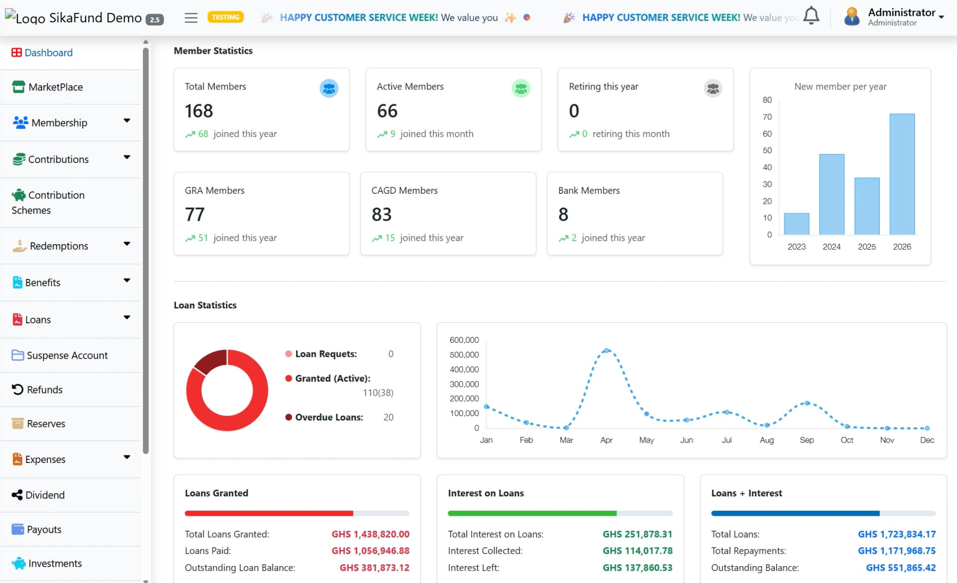Click the Investments piggy icon
The image size is (957, 583).
tap(19, 563)
